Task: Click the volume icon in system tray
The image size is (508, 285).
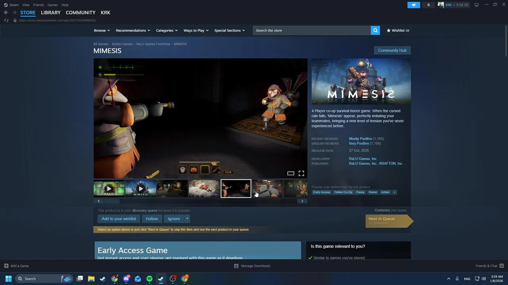Action: point(483,279)
